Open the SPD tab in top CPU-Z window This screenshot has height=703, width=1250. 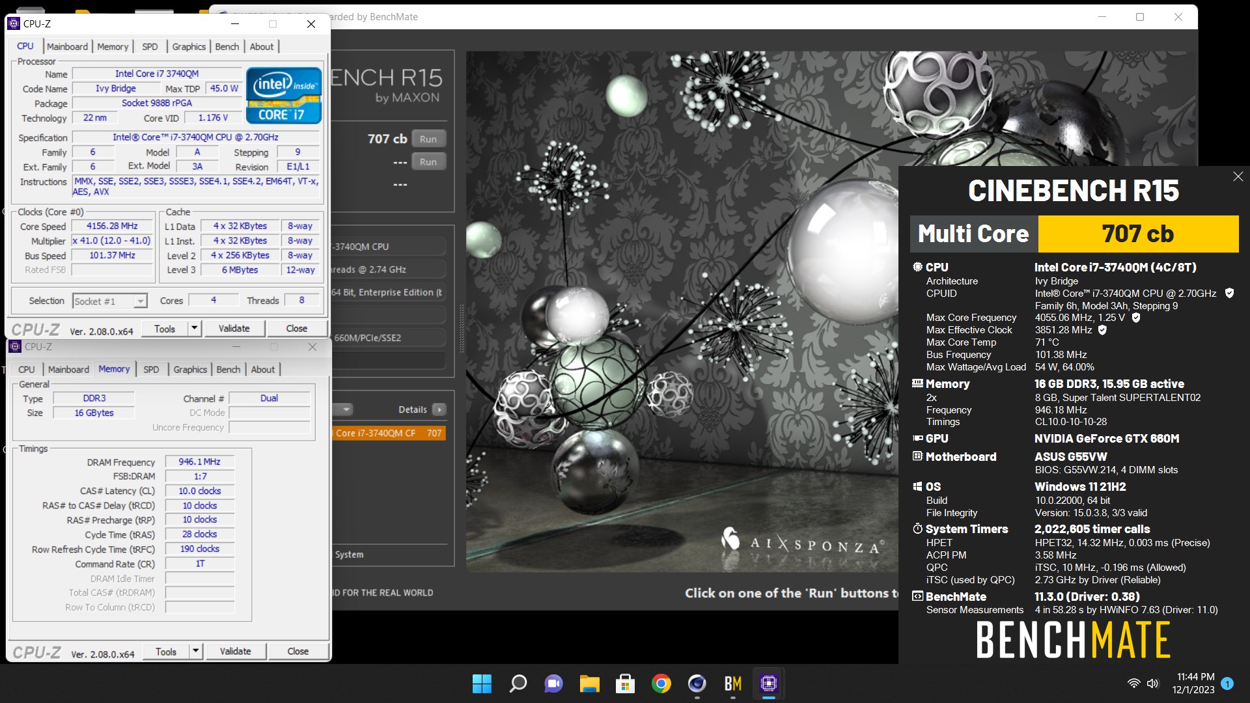tap(150, 47)
